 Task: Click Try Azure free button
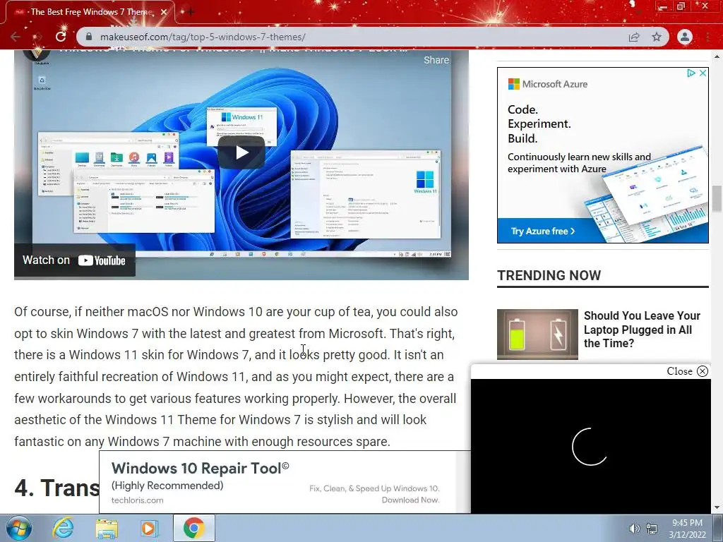543,231
